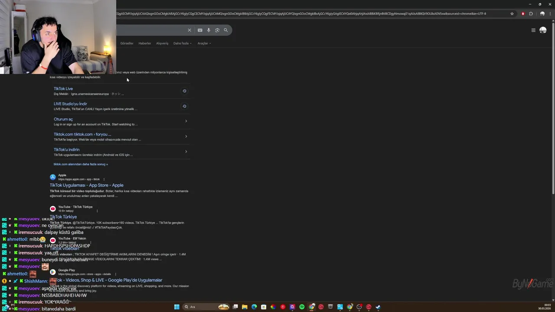Open the Araçlar tools dropdown
Screen dimensions: 555x312
point(204,43)
